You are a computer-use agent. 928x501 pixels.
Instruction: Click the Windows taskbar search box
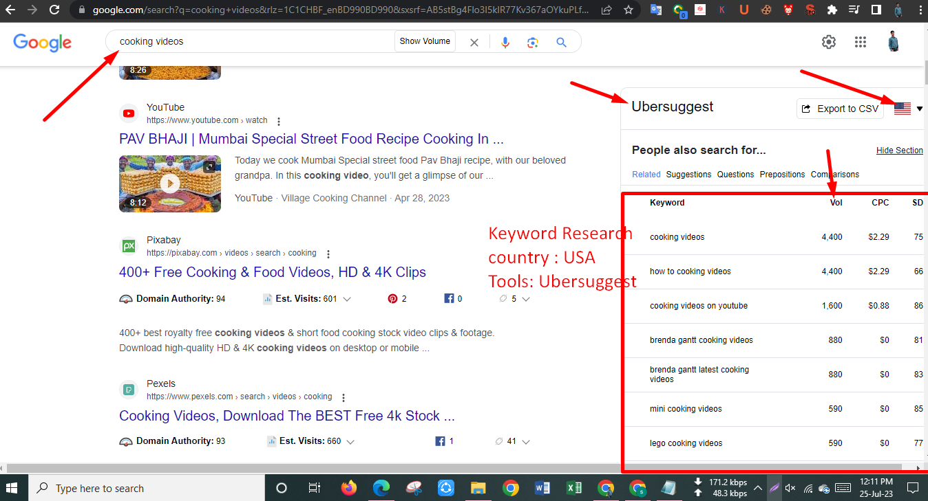[146, 488]
